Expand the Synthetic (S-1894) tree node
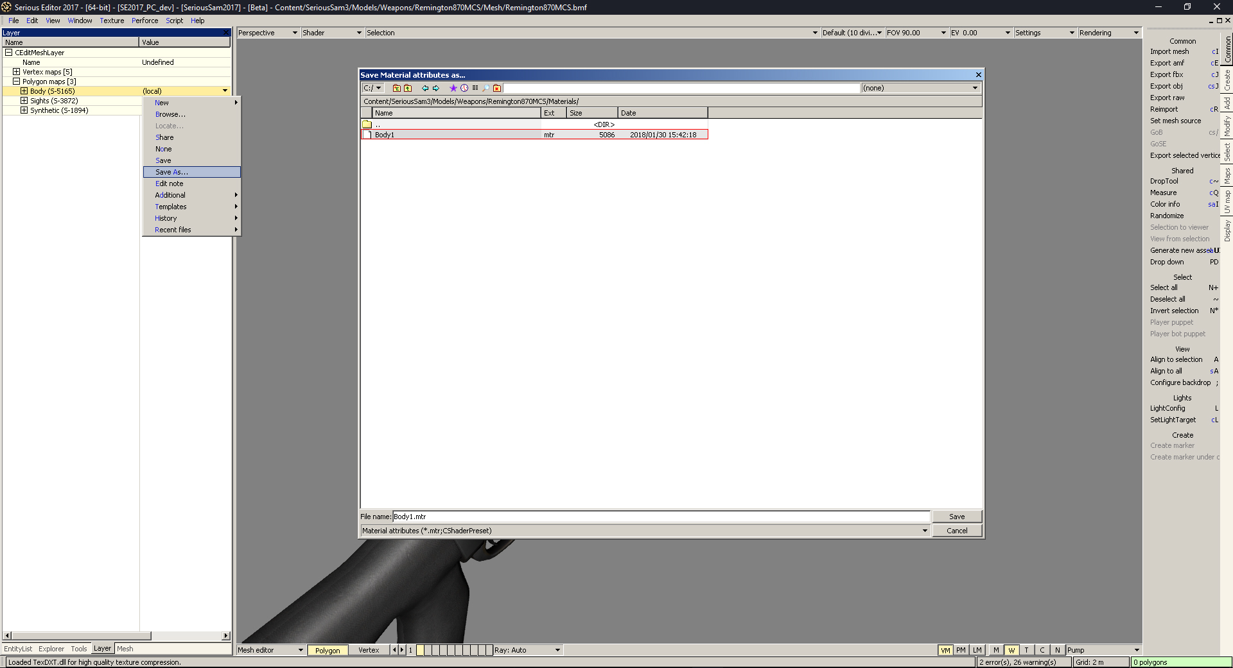The height and width of the screenshot is (668, 1233). pyautogui.click(x=24, y=110)
